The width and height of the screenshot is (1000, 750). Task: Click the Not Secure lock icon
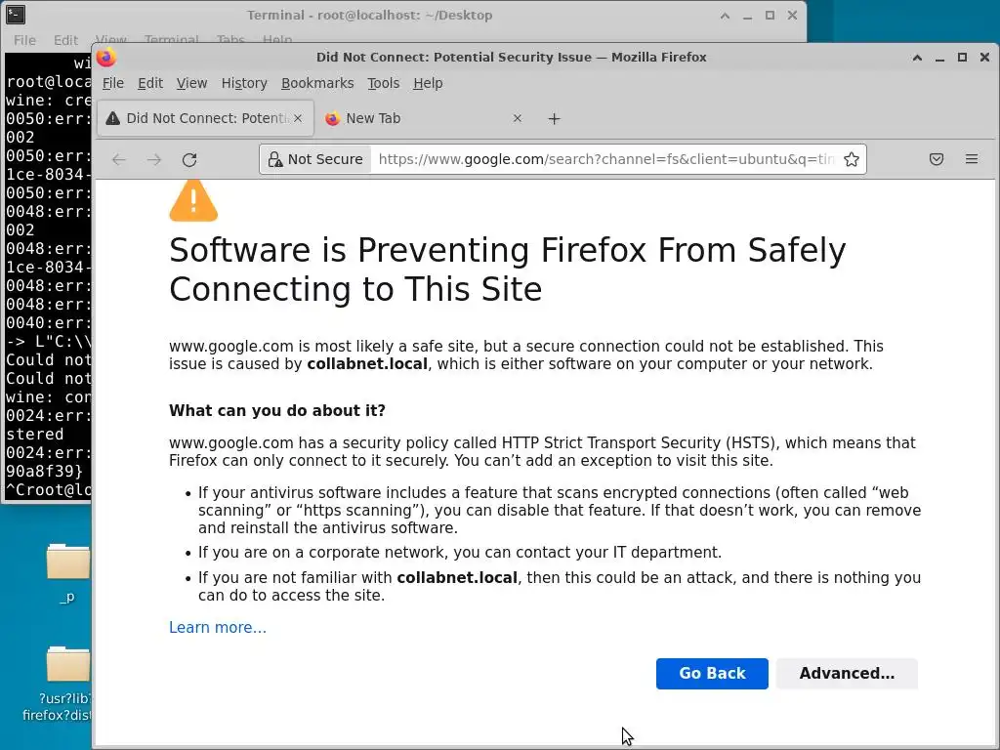coord(275,159)
